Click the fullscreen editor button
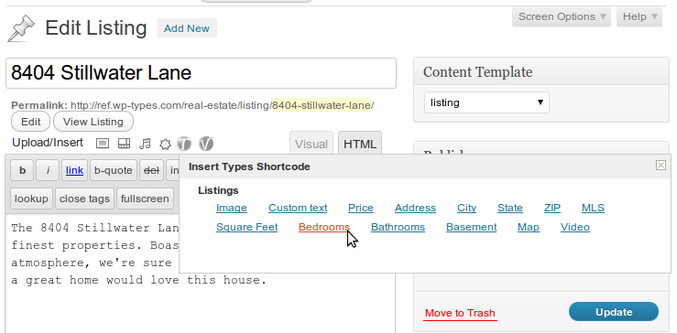The width and height of the screenshot is (677, 333). click(x=145, y=199)
